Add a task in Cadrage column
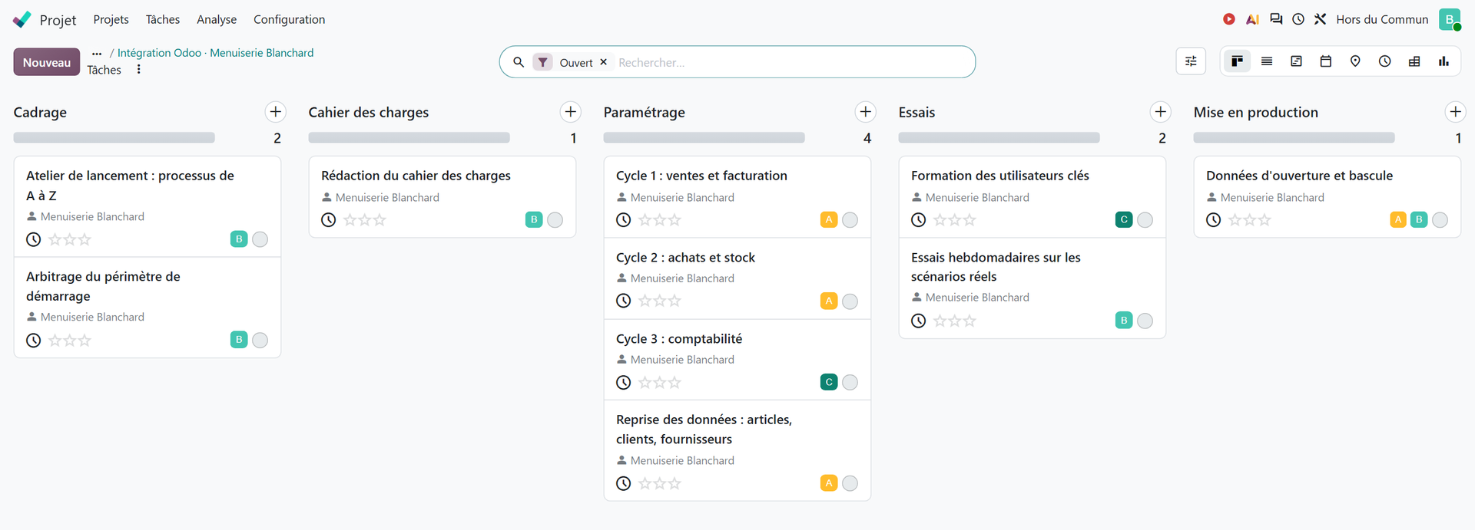This screenshot has width=1475, height=530. click(275, 112)
